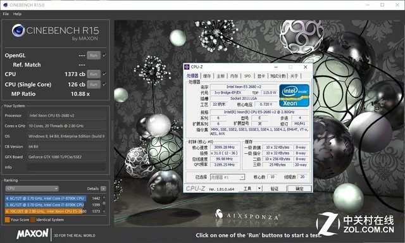Run the CPU benchmark

point(94,74)
